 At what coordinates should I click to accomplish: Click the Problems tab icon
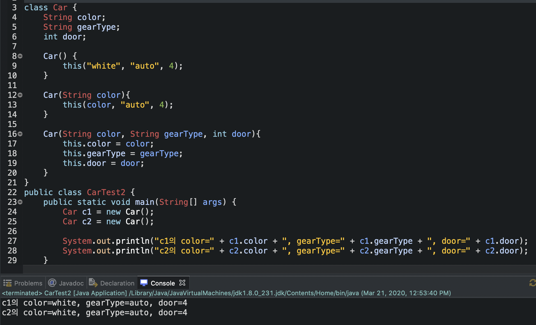[7, 283]
